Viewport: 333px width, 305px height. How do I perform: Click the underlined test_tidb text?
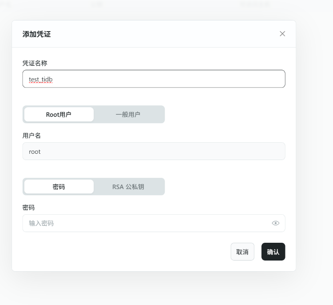tap(41, 79)
